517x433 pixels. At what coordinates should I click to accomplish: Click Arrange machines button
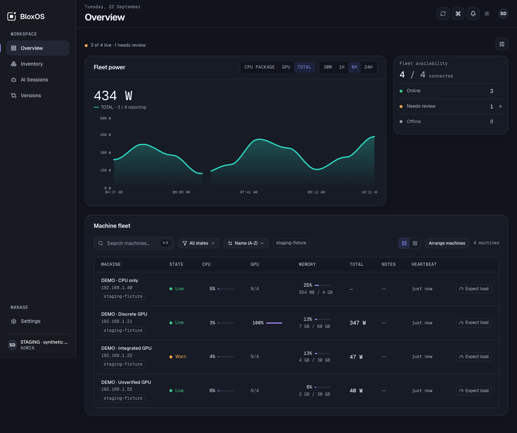tap(447, 243)
